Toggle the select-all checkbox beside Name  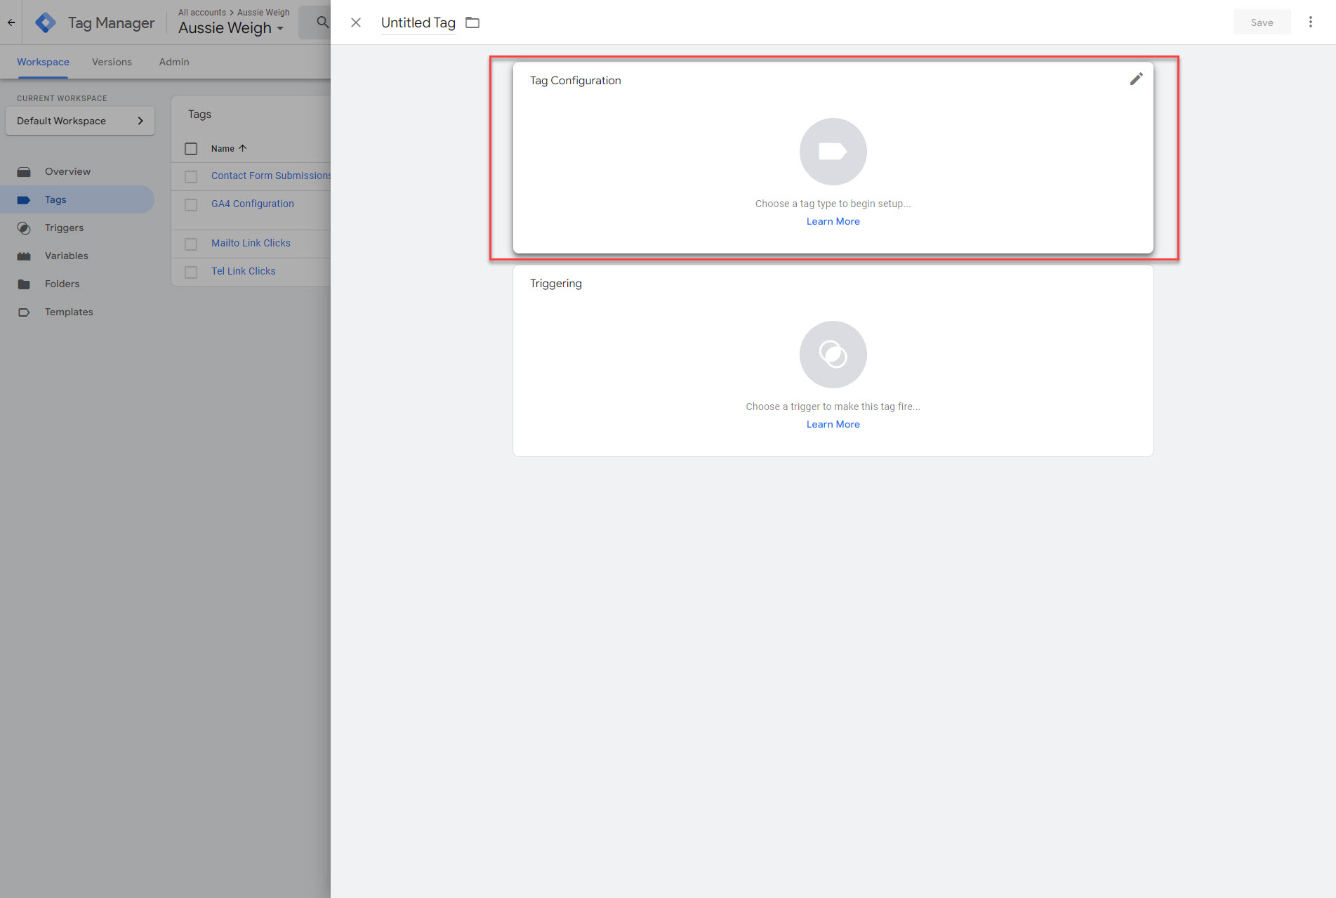(191, 149)
